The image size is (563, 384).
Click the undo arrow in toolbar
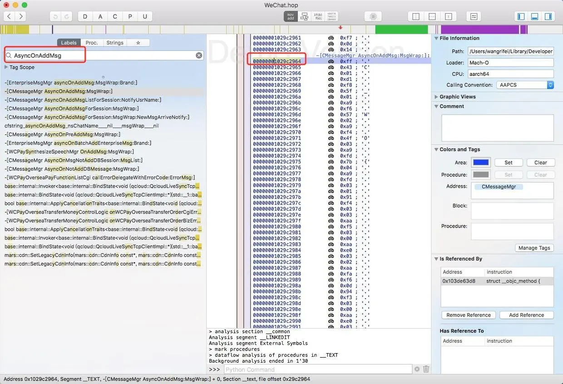[55, 16]
